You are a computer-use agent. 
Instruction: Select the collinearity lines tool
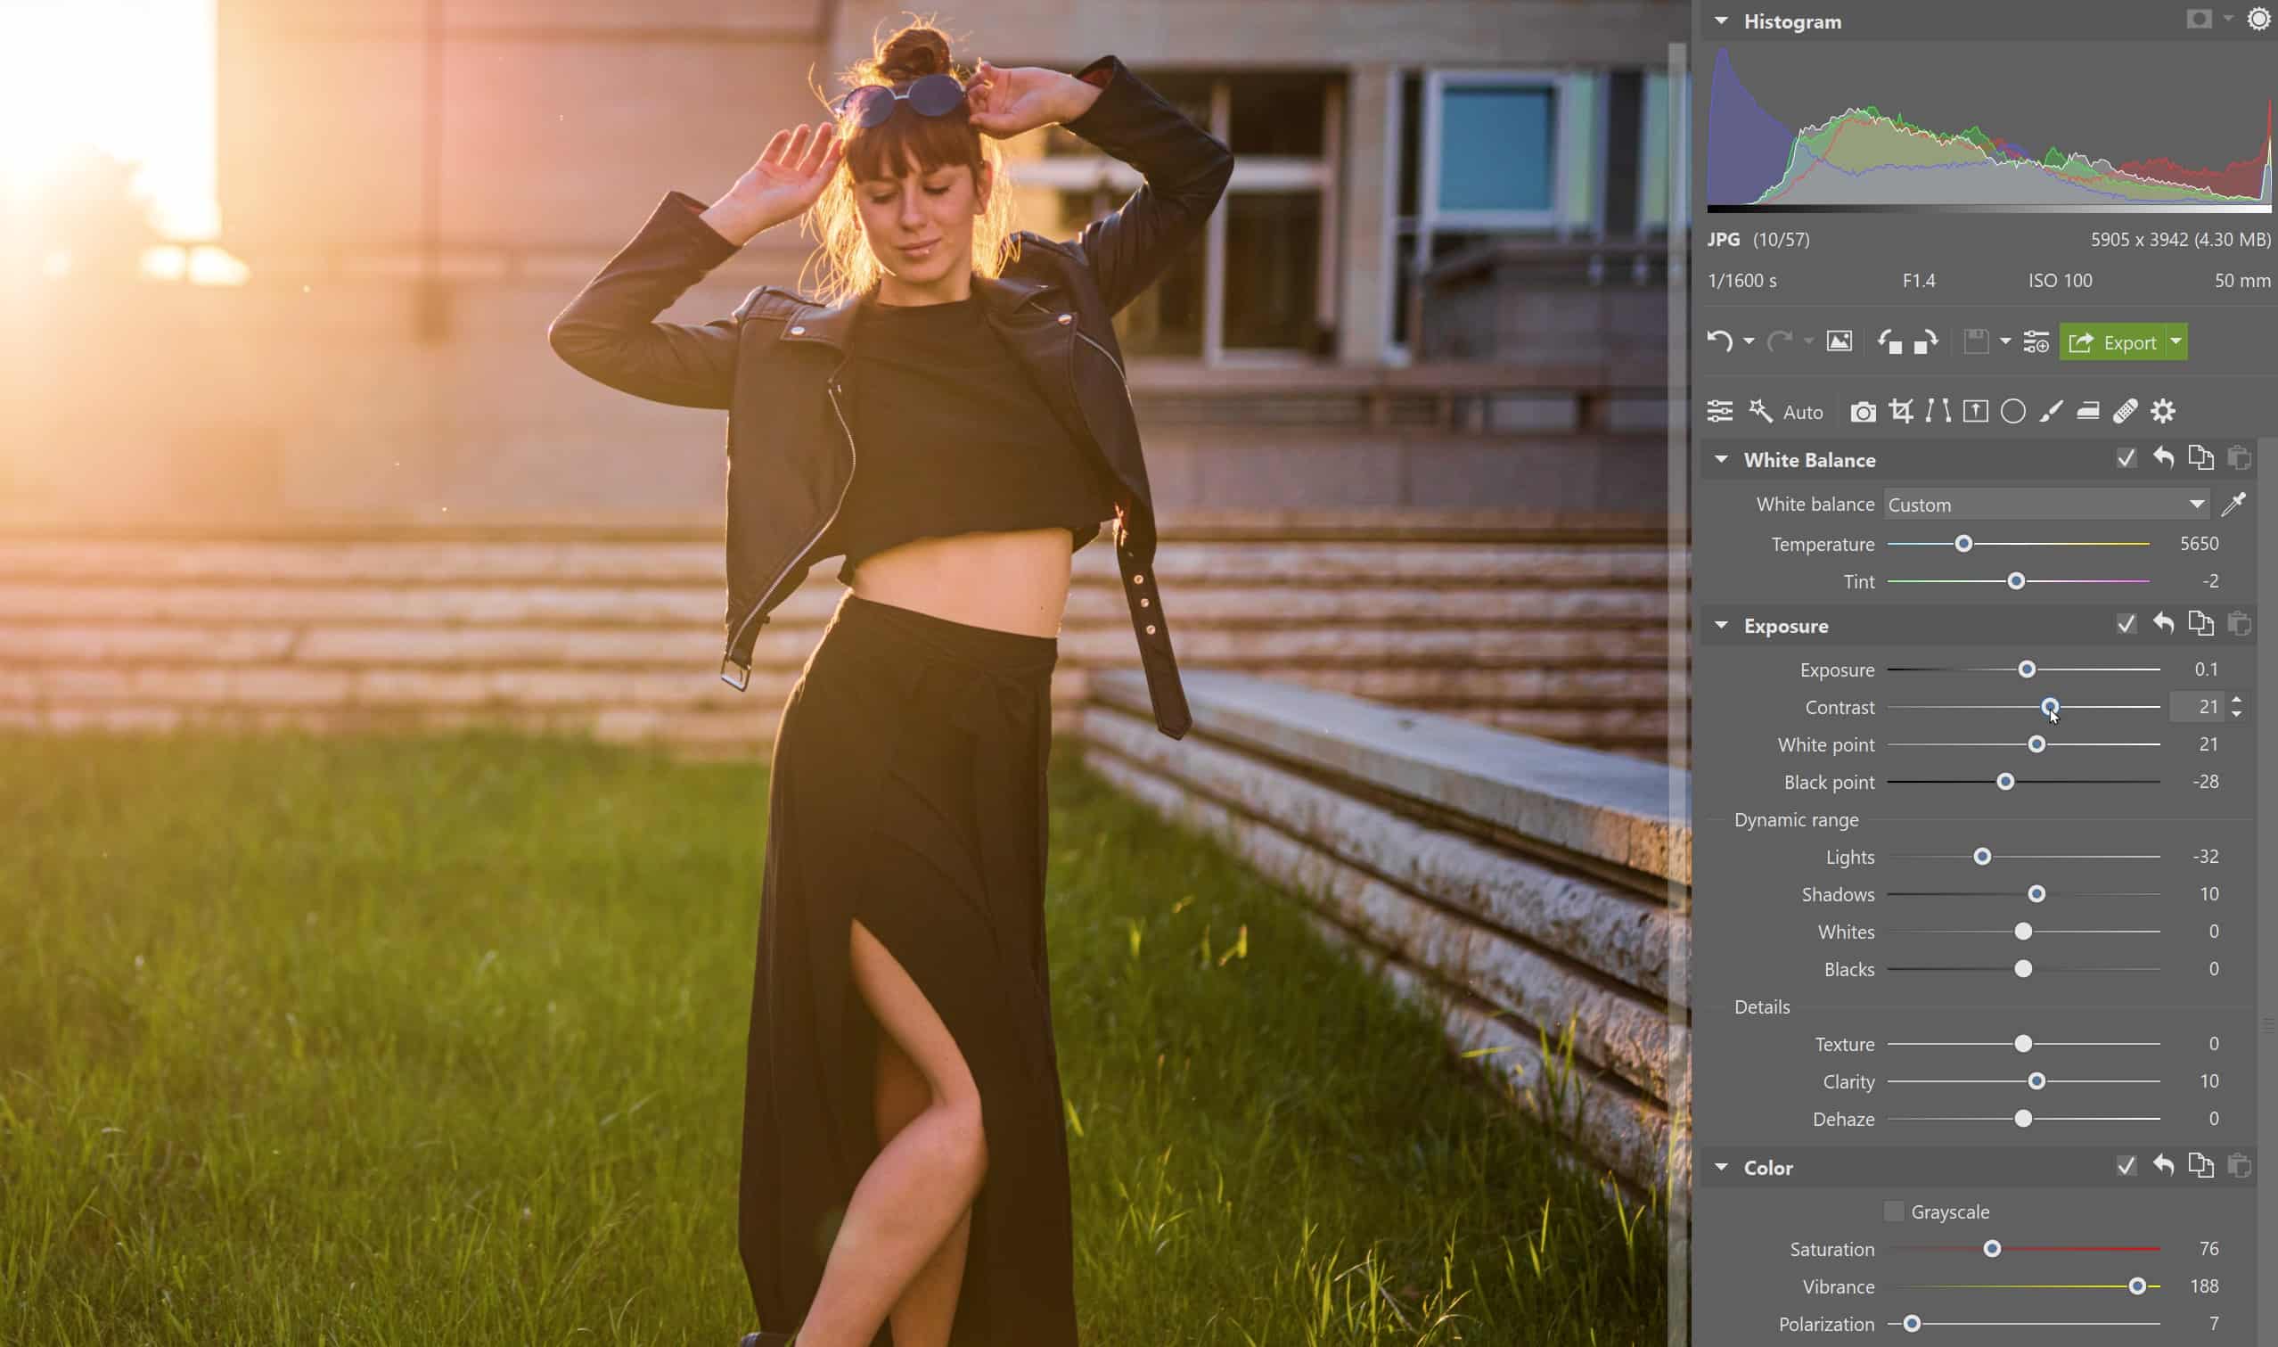tap(1938, 411)
